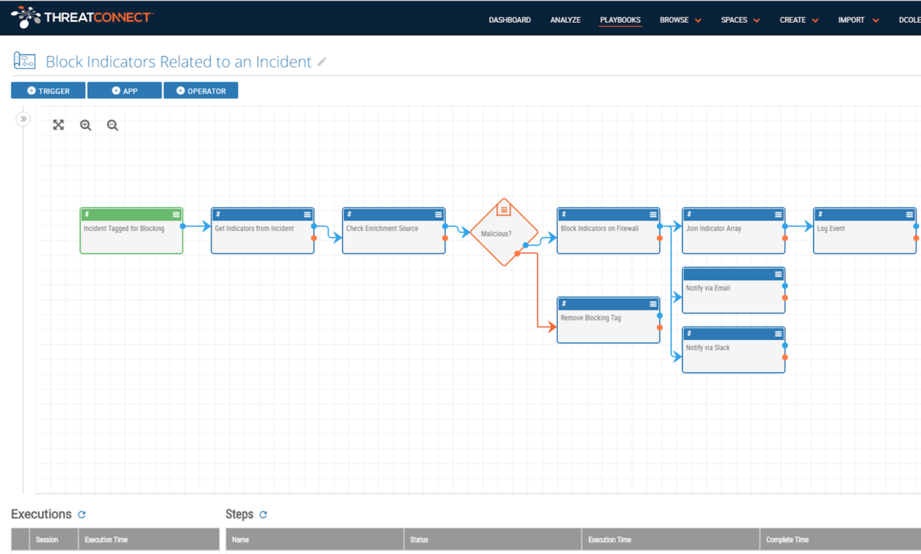Edit the playbook title using the pencil icon
The image size is (921, 554).
[322, 62]
